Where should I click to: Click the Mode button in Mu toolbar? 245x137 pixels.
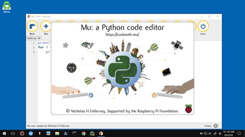32,28
